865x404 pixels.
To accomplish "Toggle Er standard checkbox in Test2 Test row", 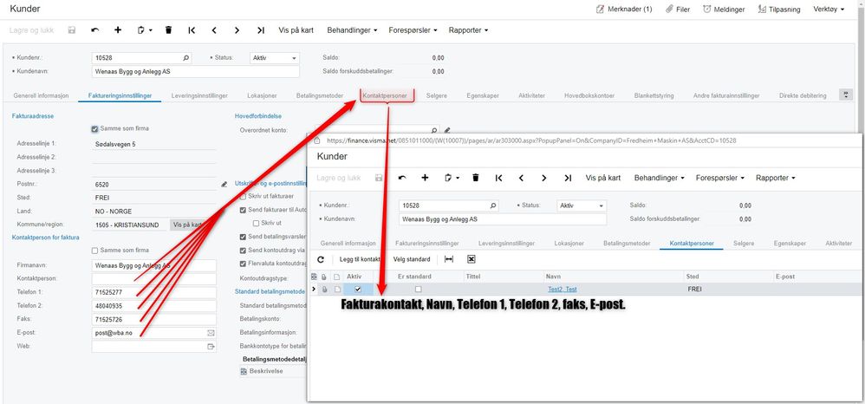I will [x=418, y=290].
